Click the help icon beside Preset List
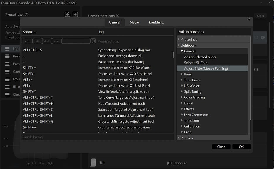 (x=27, y=15)
